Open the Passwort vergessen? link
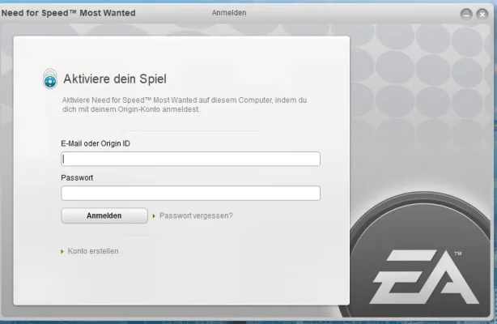This screenshot has width=497, height=324. pos(196,215)
